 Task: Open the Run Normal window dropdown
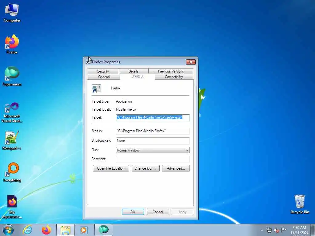pyautogui.click(x=153, y=150)
